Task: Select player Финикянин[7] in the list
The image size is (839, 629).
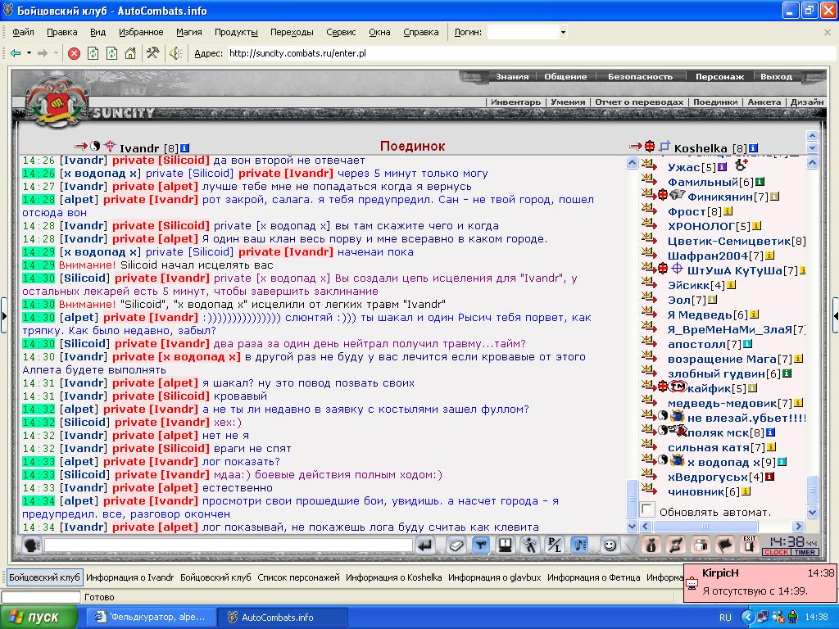Action: point(728,197)
